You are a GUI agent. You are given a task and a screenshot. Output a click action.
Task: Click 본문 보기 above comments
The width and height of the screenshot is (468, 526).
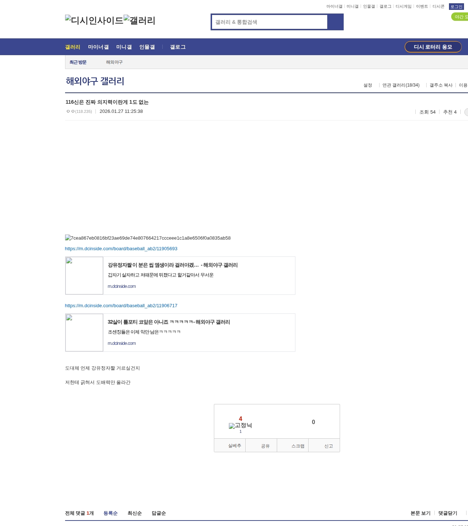pos(420,513)
